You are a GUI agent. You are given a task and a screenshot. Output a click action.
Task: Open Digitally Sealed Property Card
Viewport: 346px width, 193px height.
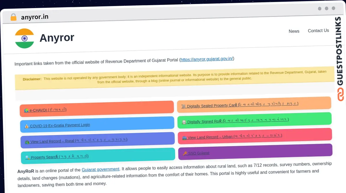tap(254, 105)
